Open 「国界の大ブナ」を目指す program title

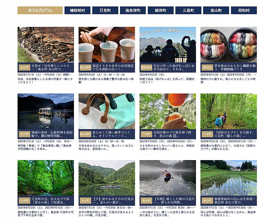(x=234, y=134)
